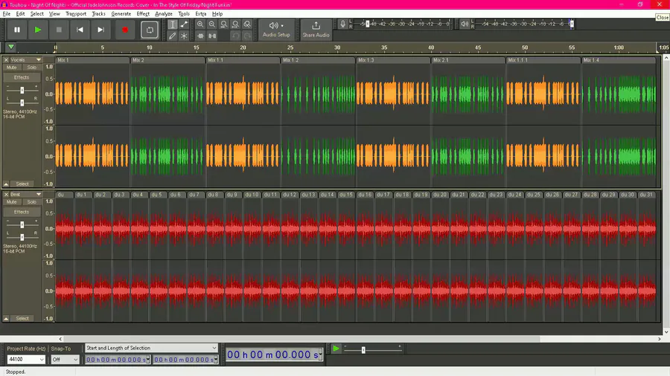
Task: Solo the Vocals track
Action: (31, 68)
